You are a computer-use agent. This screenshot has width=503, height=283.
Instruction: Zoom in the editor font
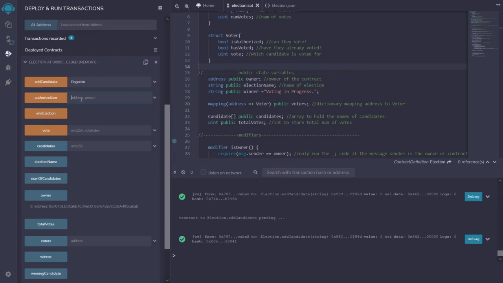point(187,6)
